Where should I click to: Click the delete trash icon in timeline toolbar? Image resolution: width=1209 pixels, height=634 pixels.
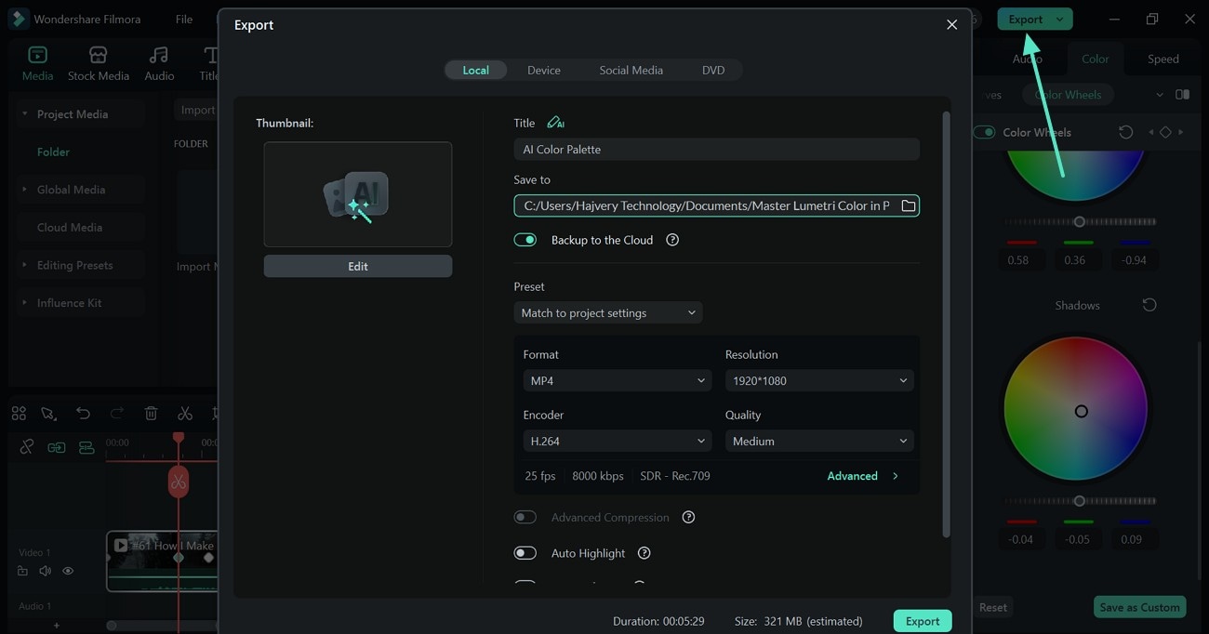coord(152,414)
